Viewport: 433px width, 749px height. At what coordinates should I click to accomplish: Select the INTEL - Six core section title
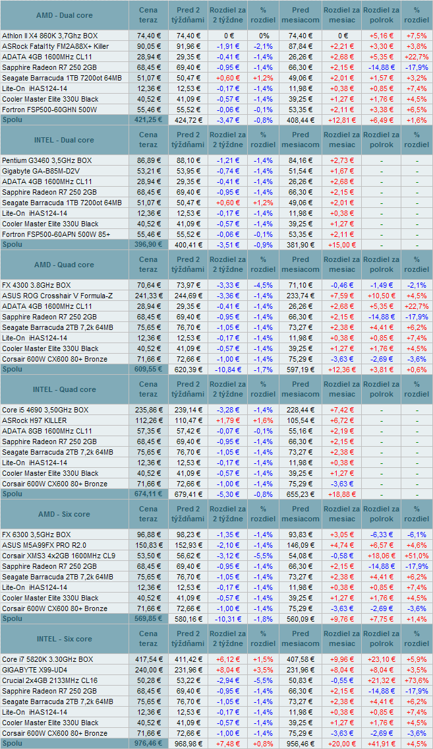coord(64,639)
